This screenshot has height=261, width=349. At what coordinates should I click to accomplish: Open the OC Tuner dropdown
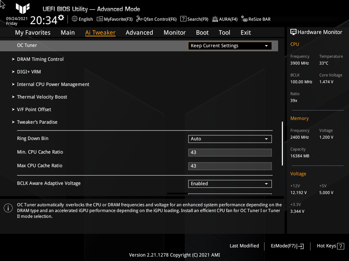(x=230, y=46)
